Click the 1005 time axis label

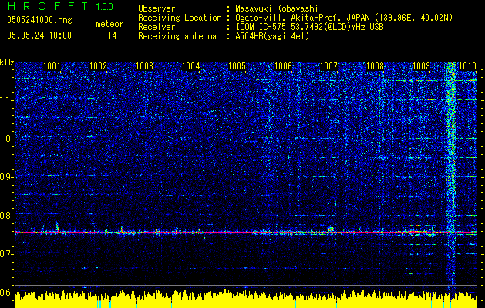click(237, 65)
